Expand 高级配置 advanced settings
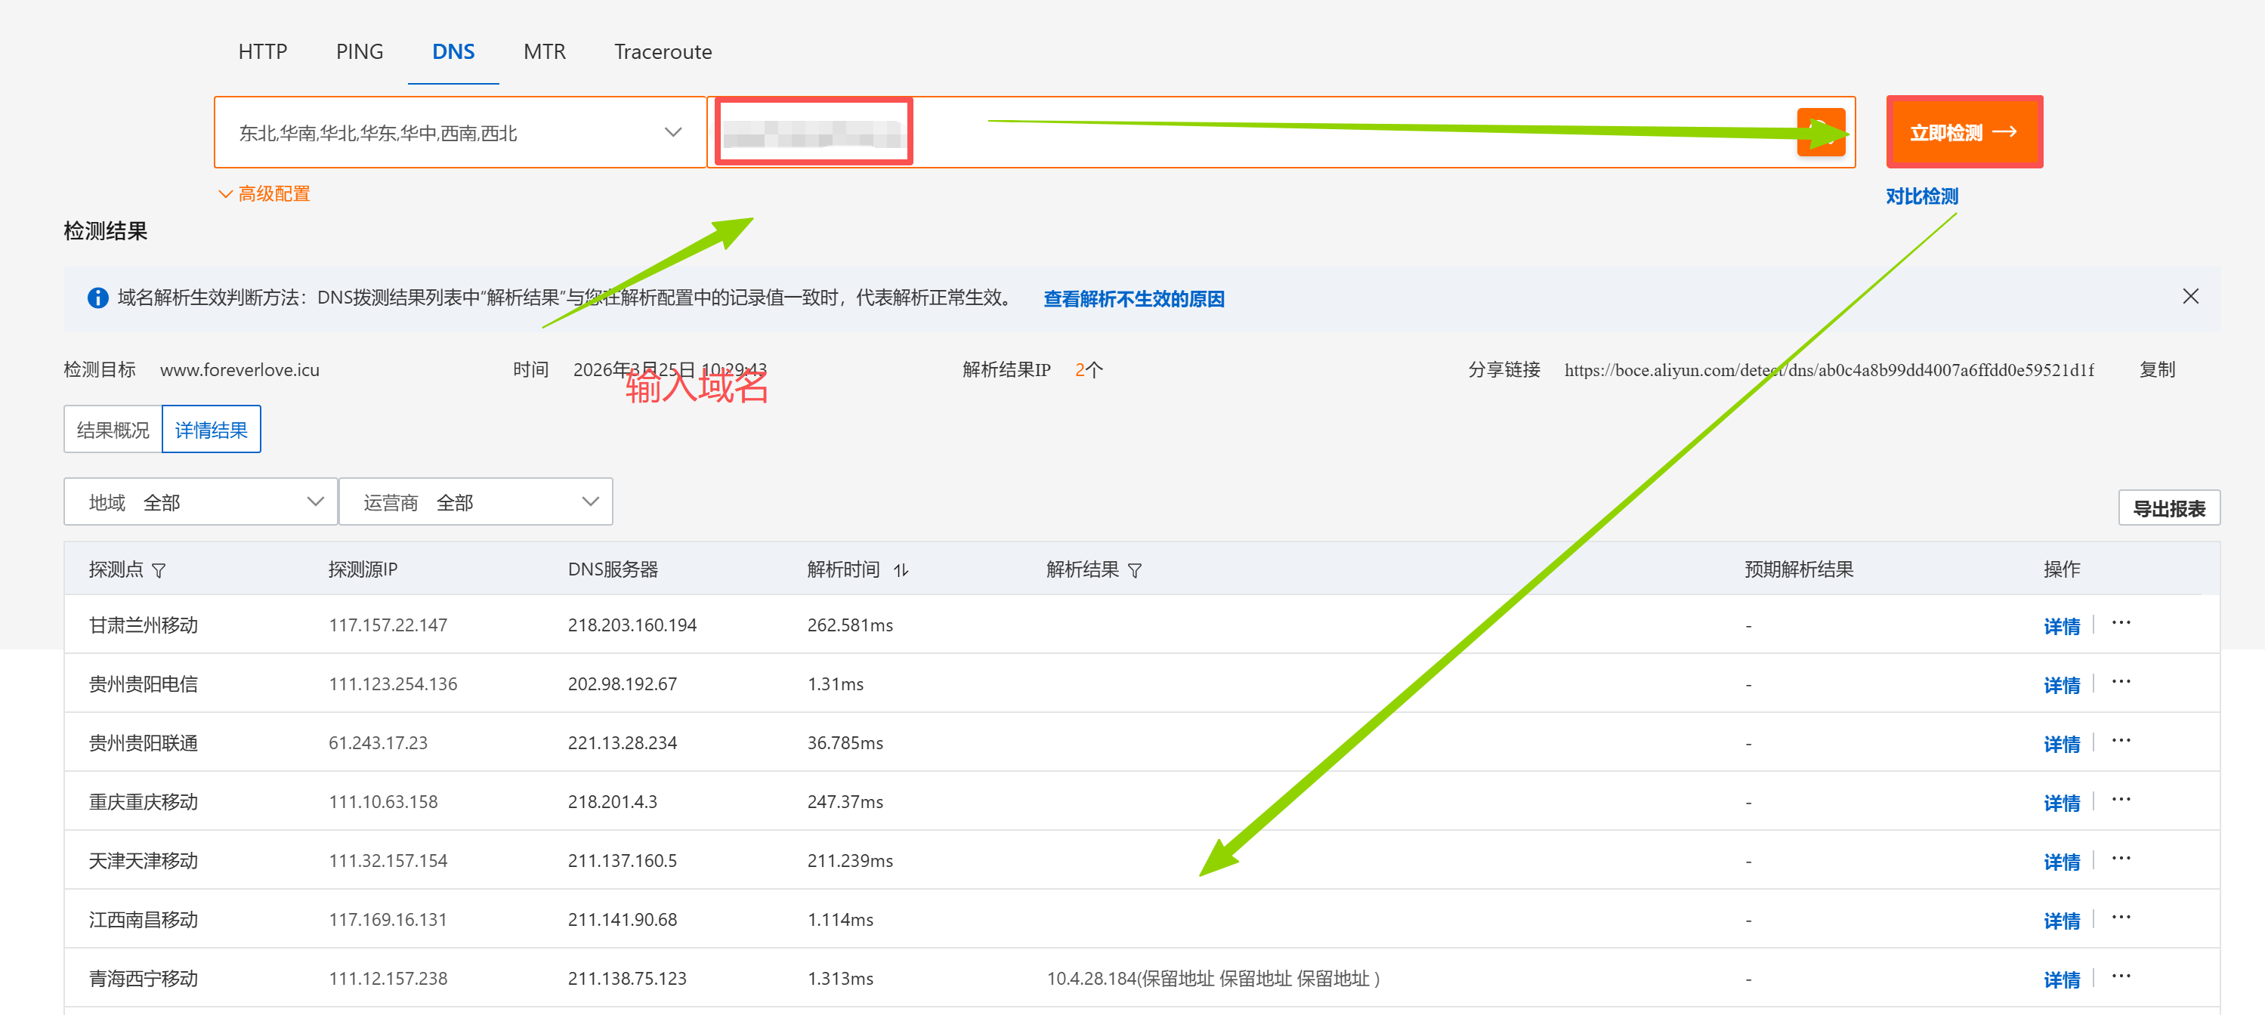Viewport: 2265px width, 1015px height. tap(264, 193)
